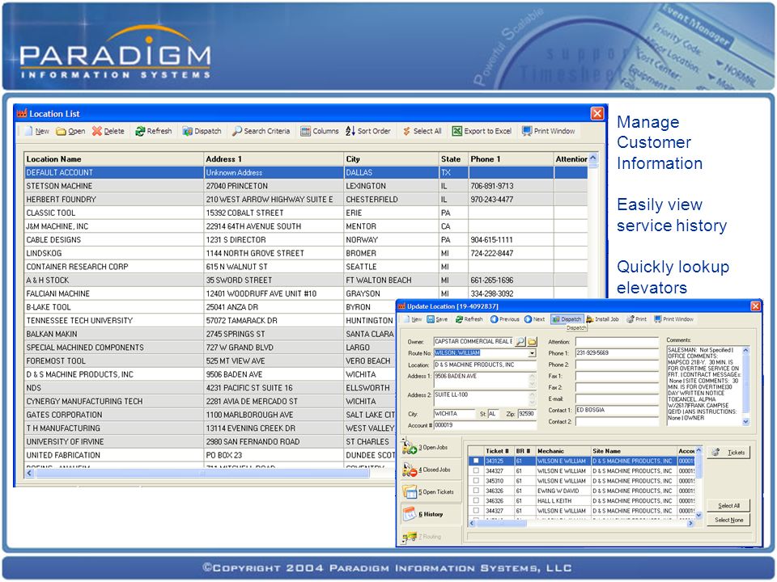Click the Zip code field
Viewport: 777px width, 582px height.
pyautogui.click(x=526, y=414)
